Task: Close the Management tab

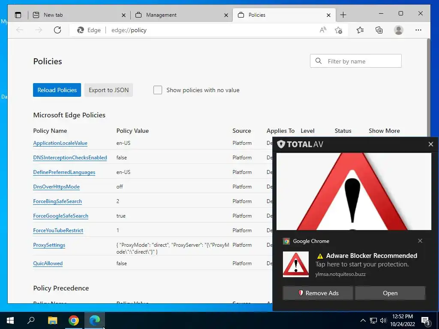Action: pyautogui.click(x=226, y=15)
